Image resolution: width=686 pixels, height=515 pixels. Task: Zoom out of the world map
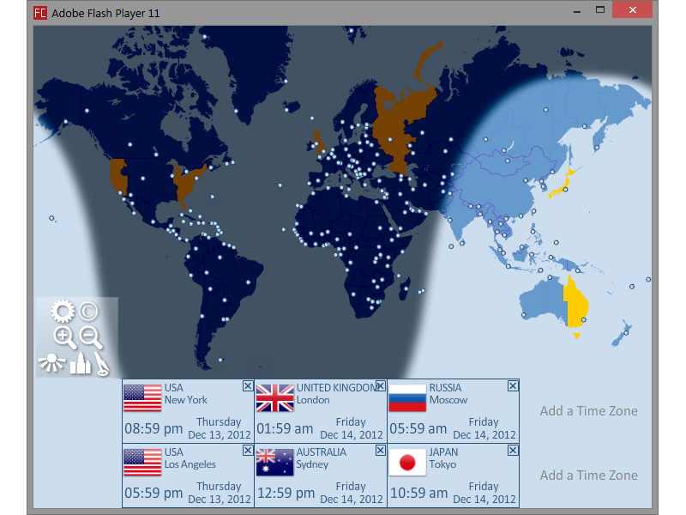coord(91,337)
